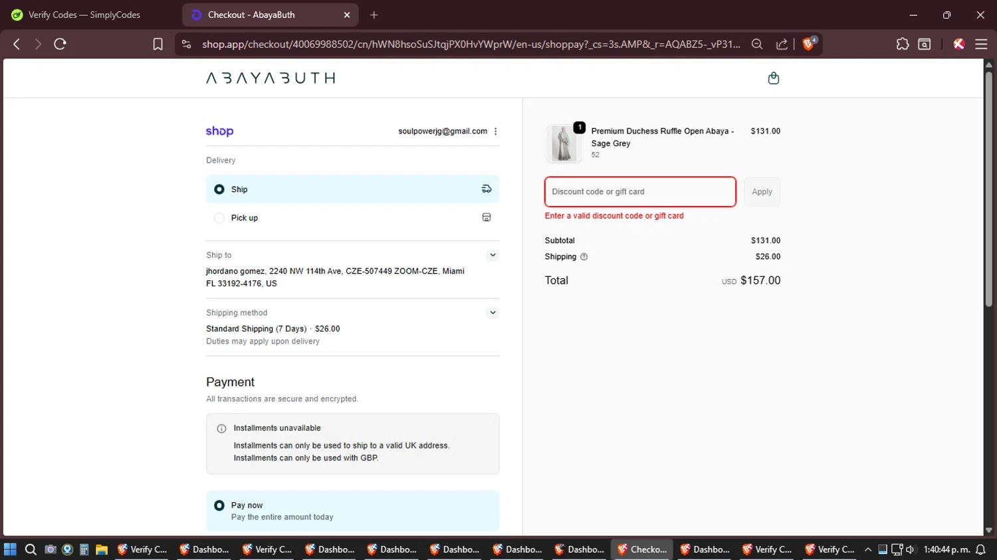The width and height of the screenshot is (997, 560).
Task: Bookmark this page with the bookmark icon
Action: point(158,44)
